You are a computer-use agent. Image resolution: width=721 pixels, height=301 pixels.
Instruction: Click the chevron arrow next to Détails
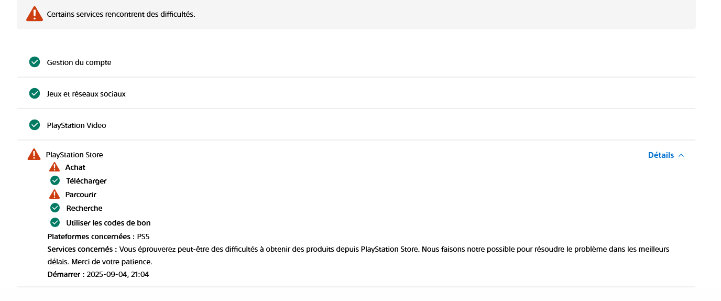click(x=681, y=155)
